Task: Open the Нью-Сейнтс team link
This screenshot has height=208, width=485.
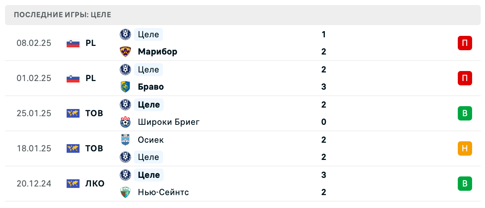Action: click(x=163, y=192)
